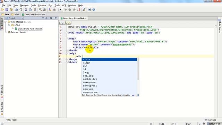Click the Debug toolbar icon

click(70, 10)
